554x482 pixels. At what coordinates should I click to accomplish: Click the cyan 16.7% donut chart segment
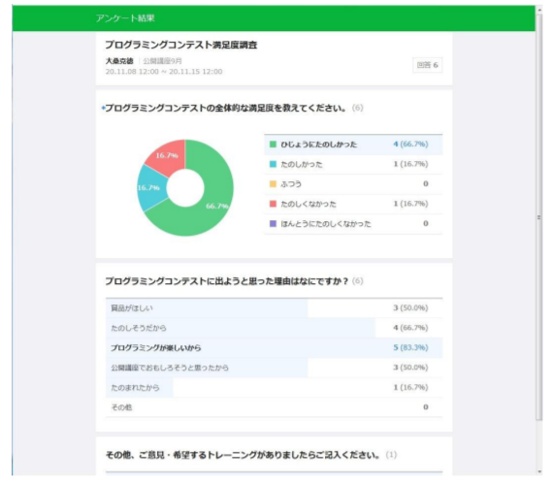[150, 187]
